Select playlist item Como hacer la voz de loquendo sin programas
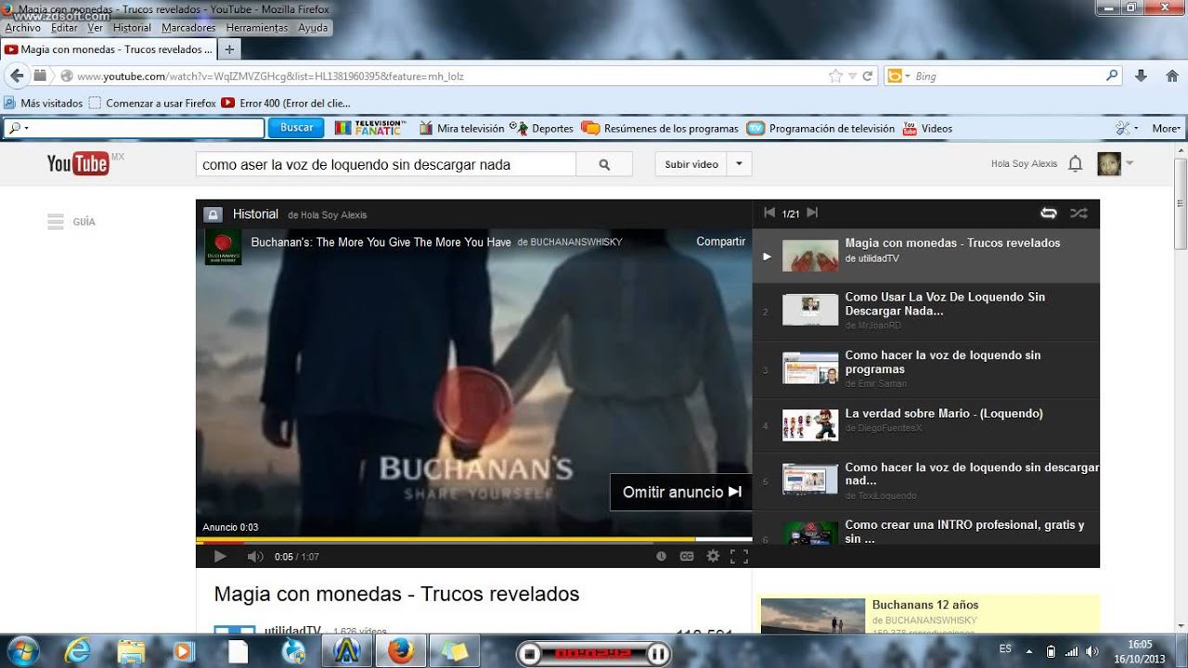Screen dimensions: 1188x668 925,368
